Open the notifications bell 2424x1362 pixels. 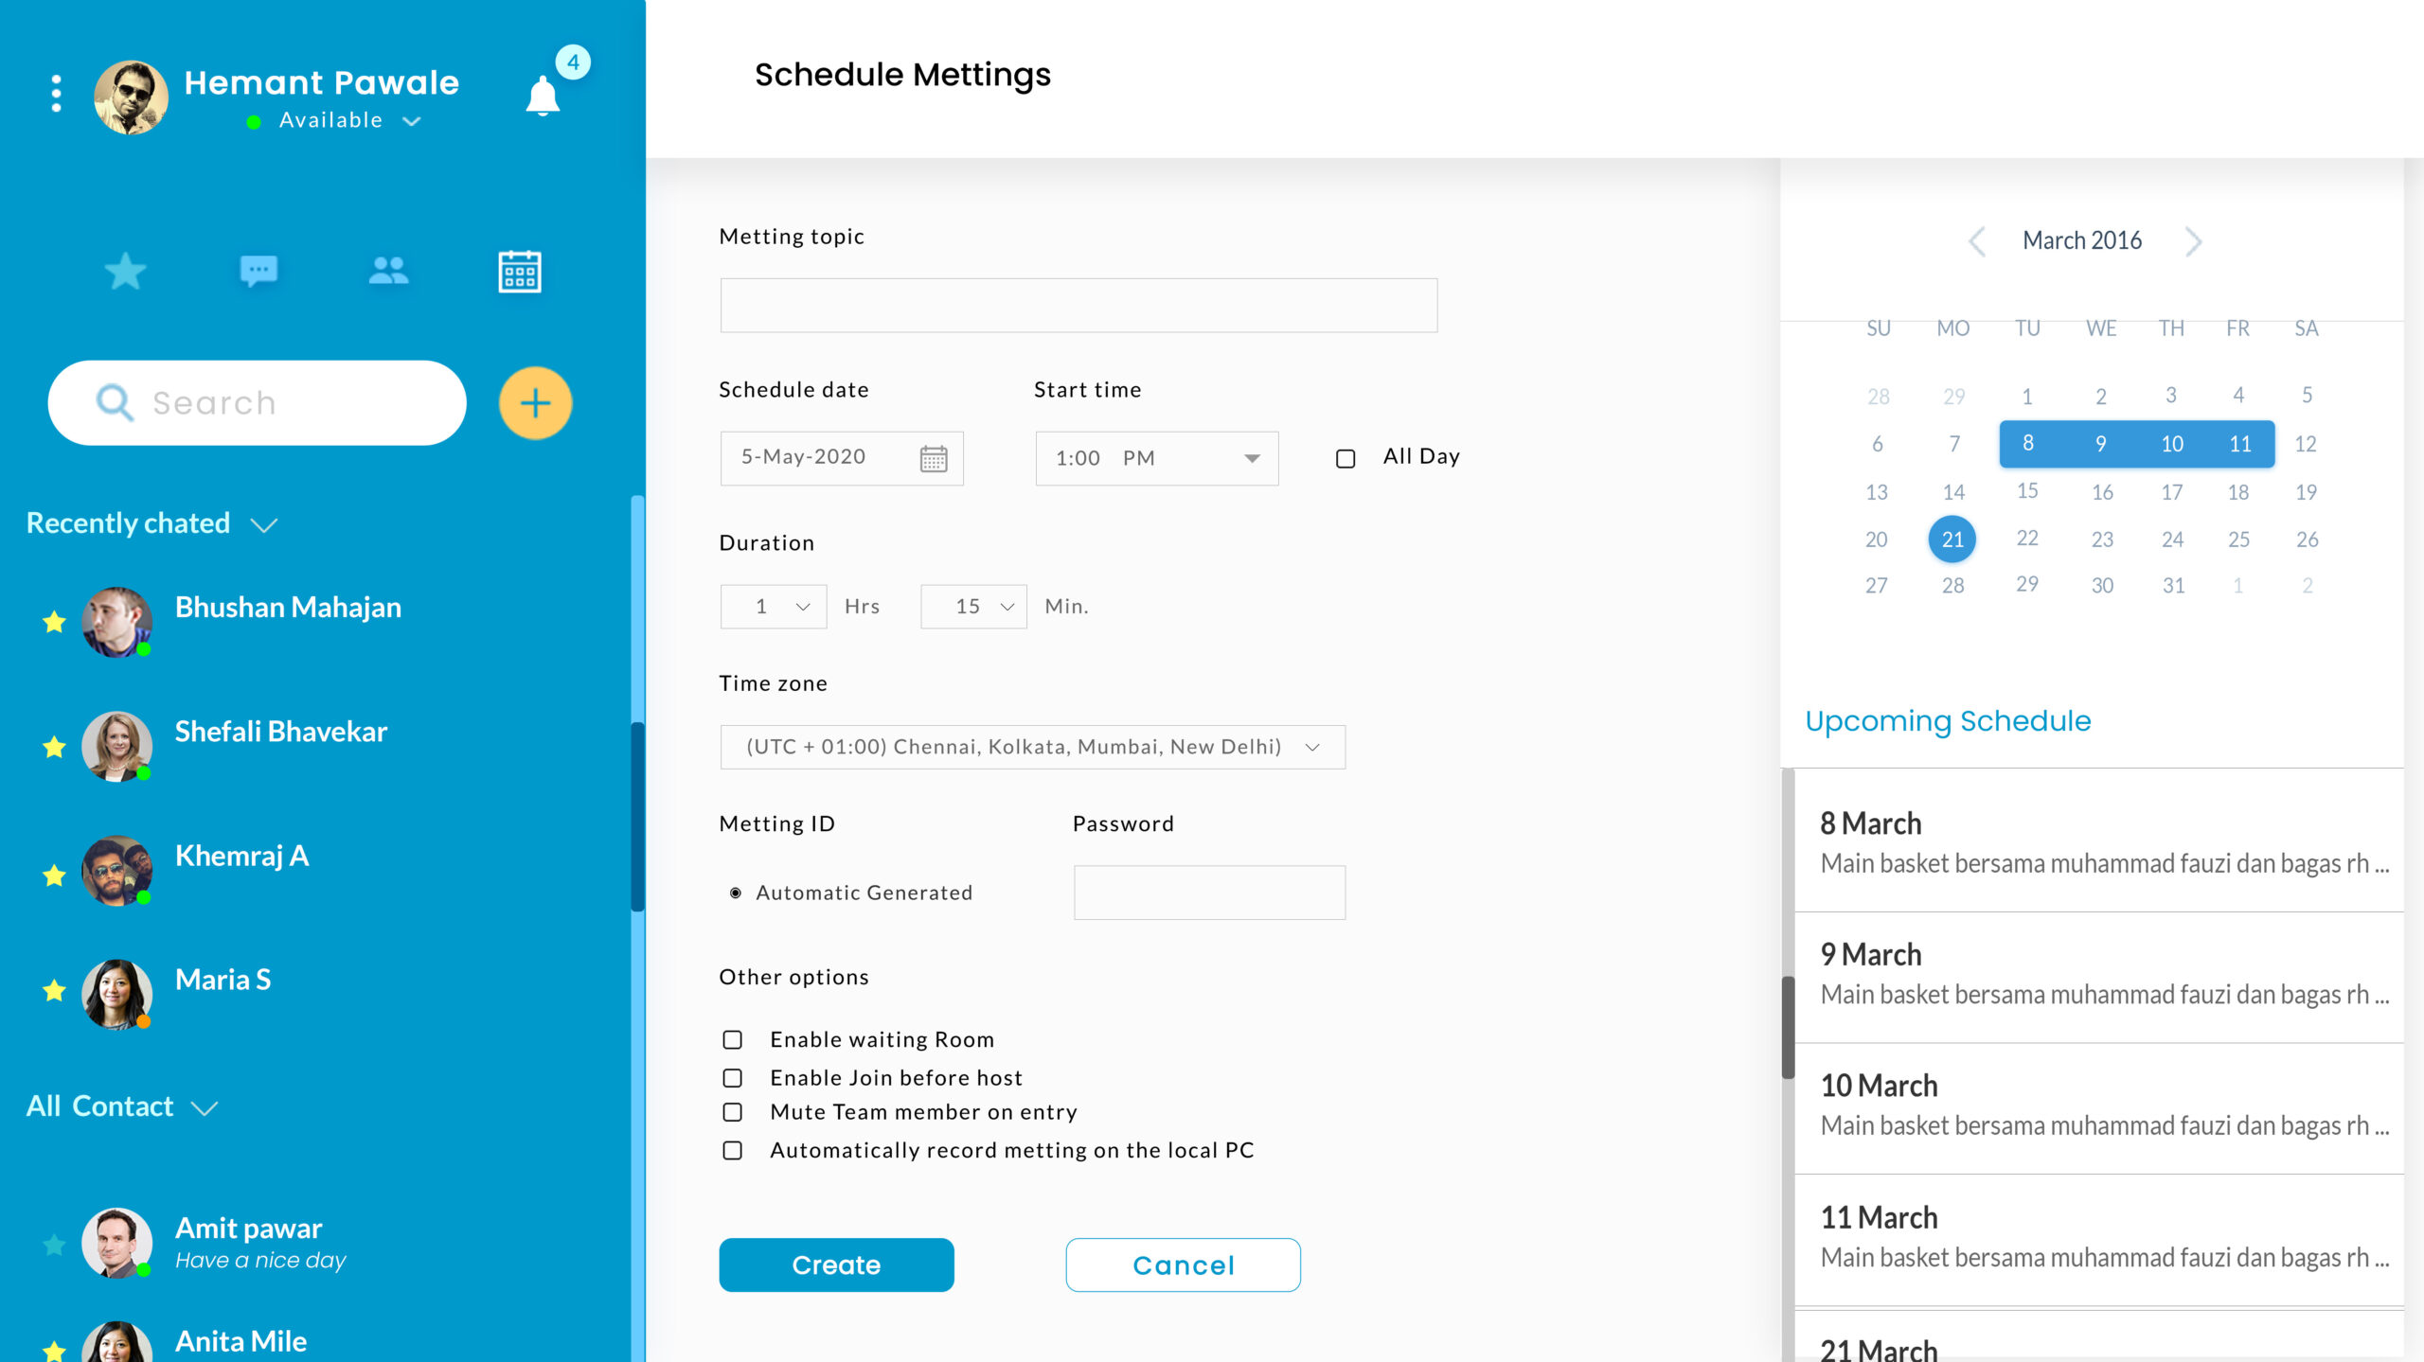pos(543,96)
